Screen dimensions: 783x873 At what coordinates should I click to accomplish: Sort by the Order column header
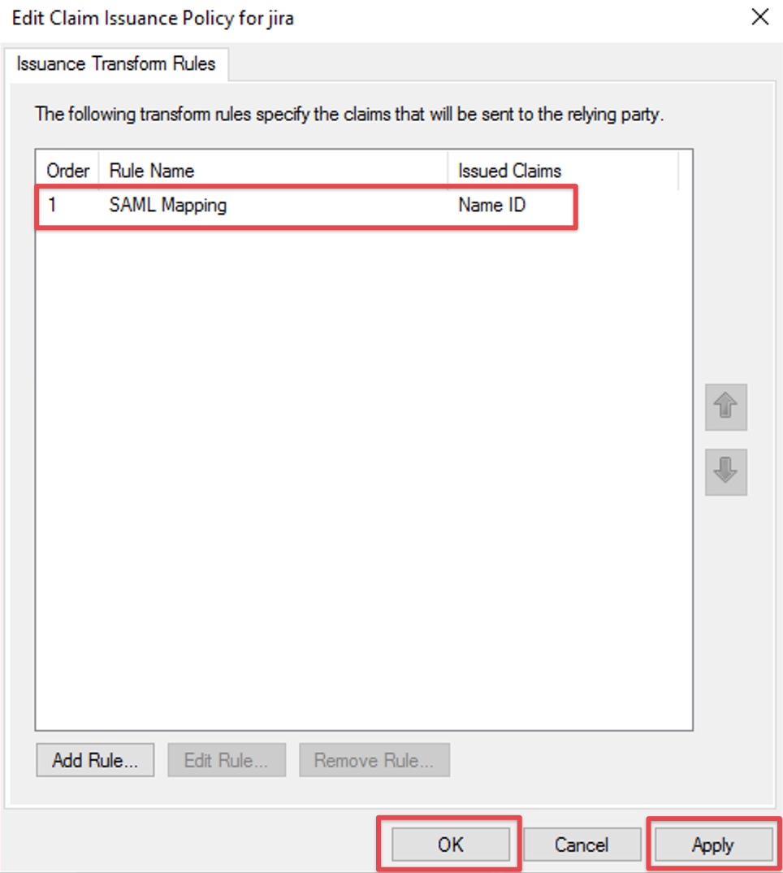(x=67, y=171)
